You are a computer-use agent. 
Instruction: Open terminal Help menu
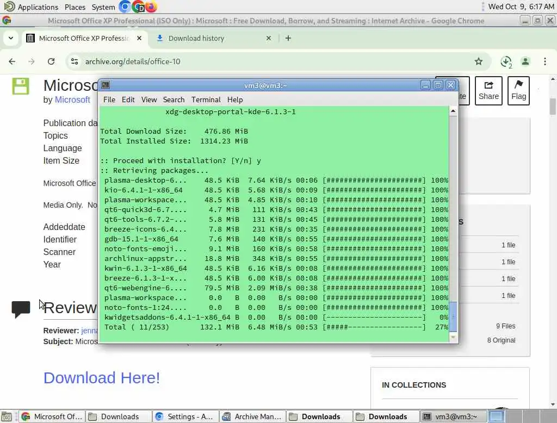(235, 100)
